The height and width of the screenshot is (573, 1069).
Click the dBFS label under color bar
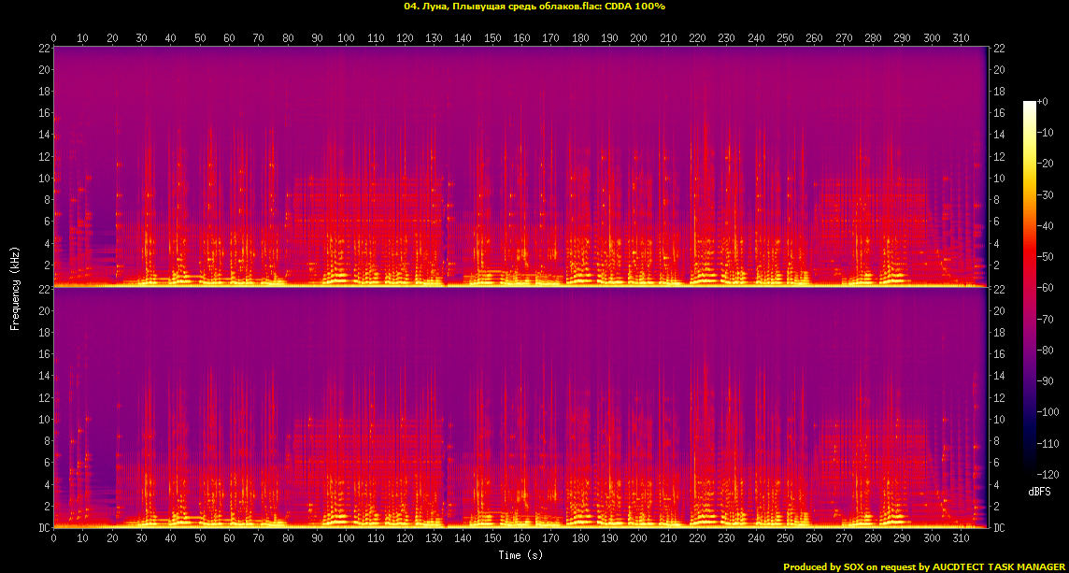tap(1040, 491)
